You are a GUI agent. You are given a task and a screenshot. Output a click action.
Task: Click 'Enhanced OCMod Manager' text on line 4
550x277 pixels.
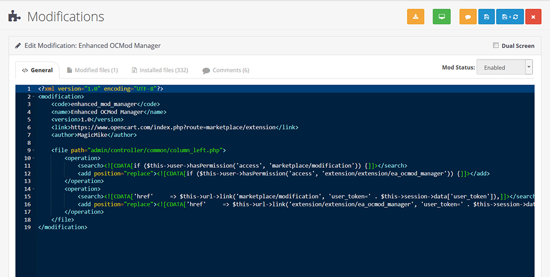tap(107, 112)
